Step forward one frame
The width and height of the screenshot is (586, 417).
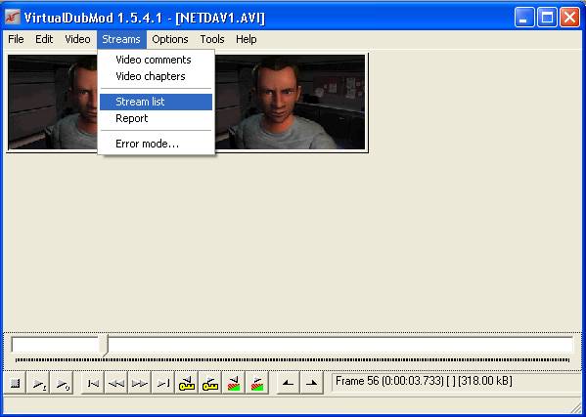point(139,383)
